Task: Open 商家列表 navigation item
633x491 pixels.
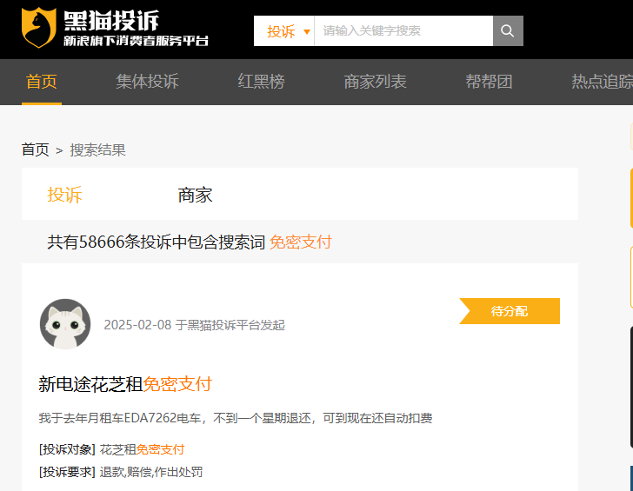Action: [x=375, y=82]
